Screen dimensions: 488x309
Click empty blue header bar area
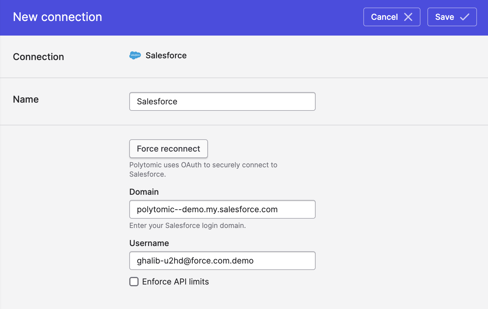pos(233,17)
